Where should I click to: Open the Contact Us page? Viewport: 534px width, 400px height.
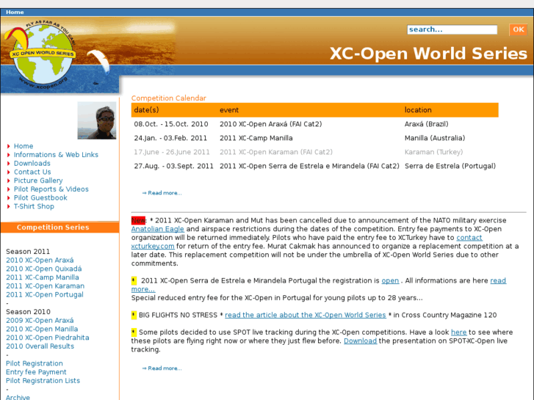(32, 172)
